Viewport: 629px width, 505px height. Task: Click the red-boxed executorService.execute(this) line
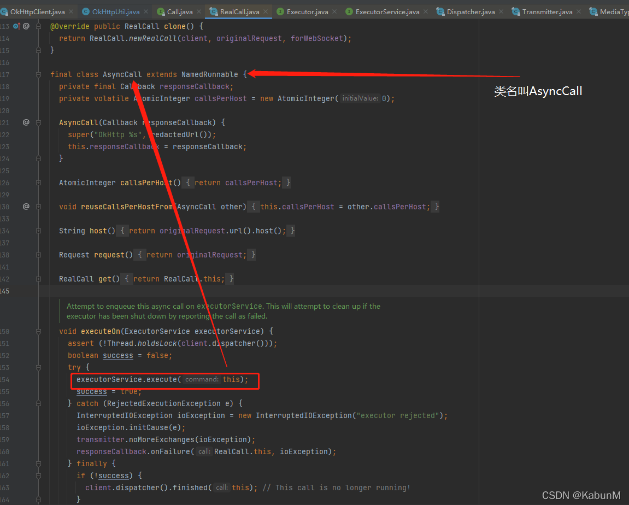tap(164, 379)
